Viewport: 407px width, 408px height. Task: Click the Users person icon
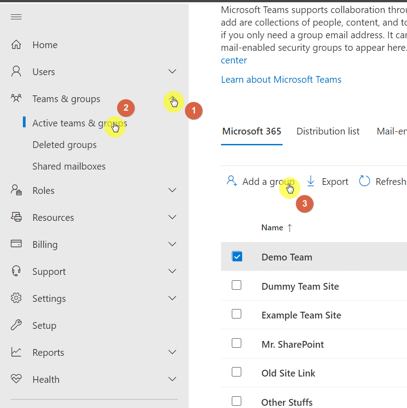pyautogui.click(x=16, y=71)
